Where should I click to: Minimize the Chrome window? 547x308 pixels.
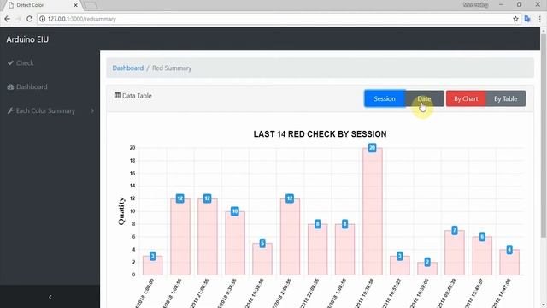pyautogui.click(x=501, y=4)
